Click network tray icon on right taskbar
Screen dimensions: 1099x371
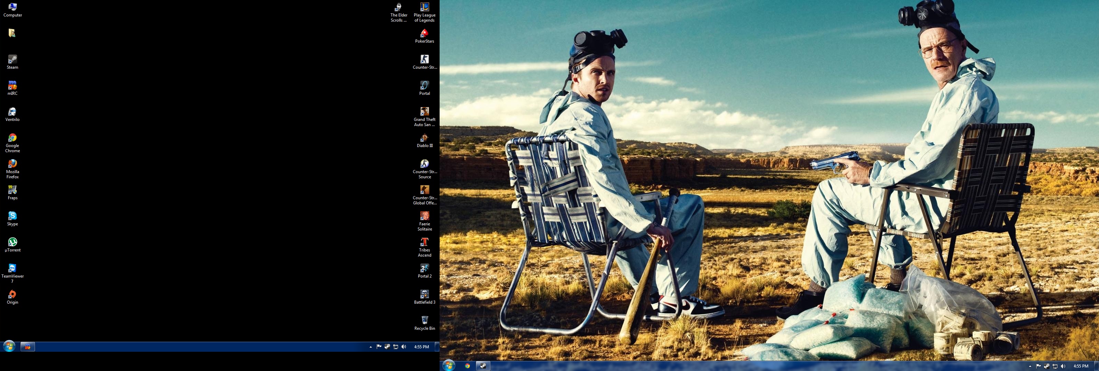point(1055,366)
